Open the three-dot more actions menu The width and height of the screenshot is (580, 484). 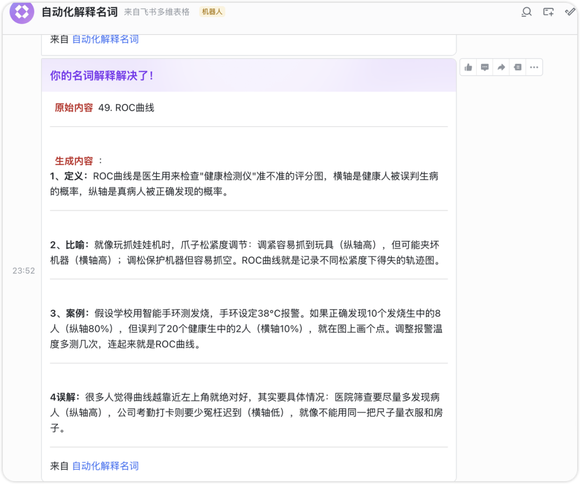pos(534,67)
